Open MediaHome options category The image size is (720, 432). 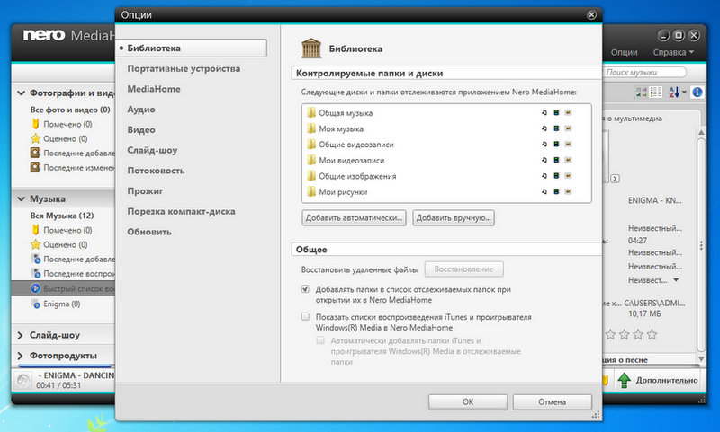pos(154,89)
